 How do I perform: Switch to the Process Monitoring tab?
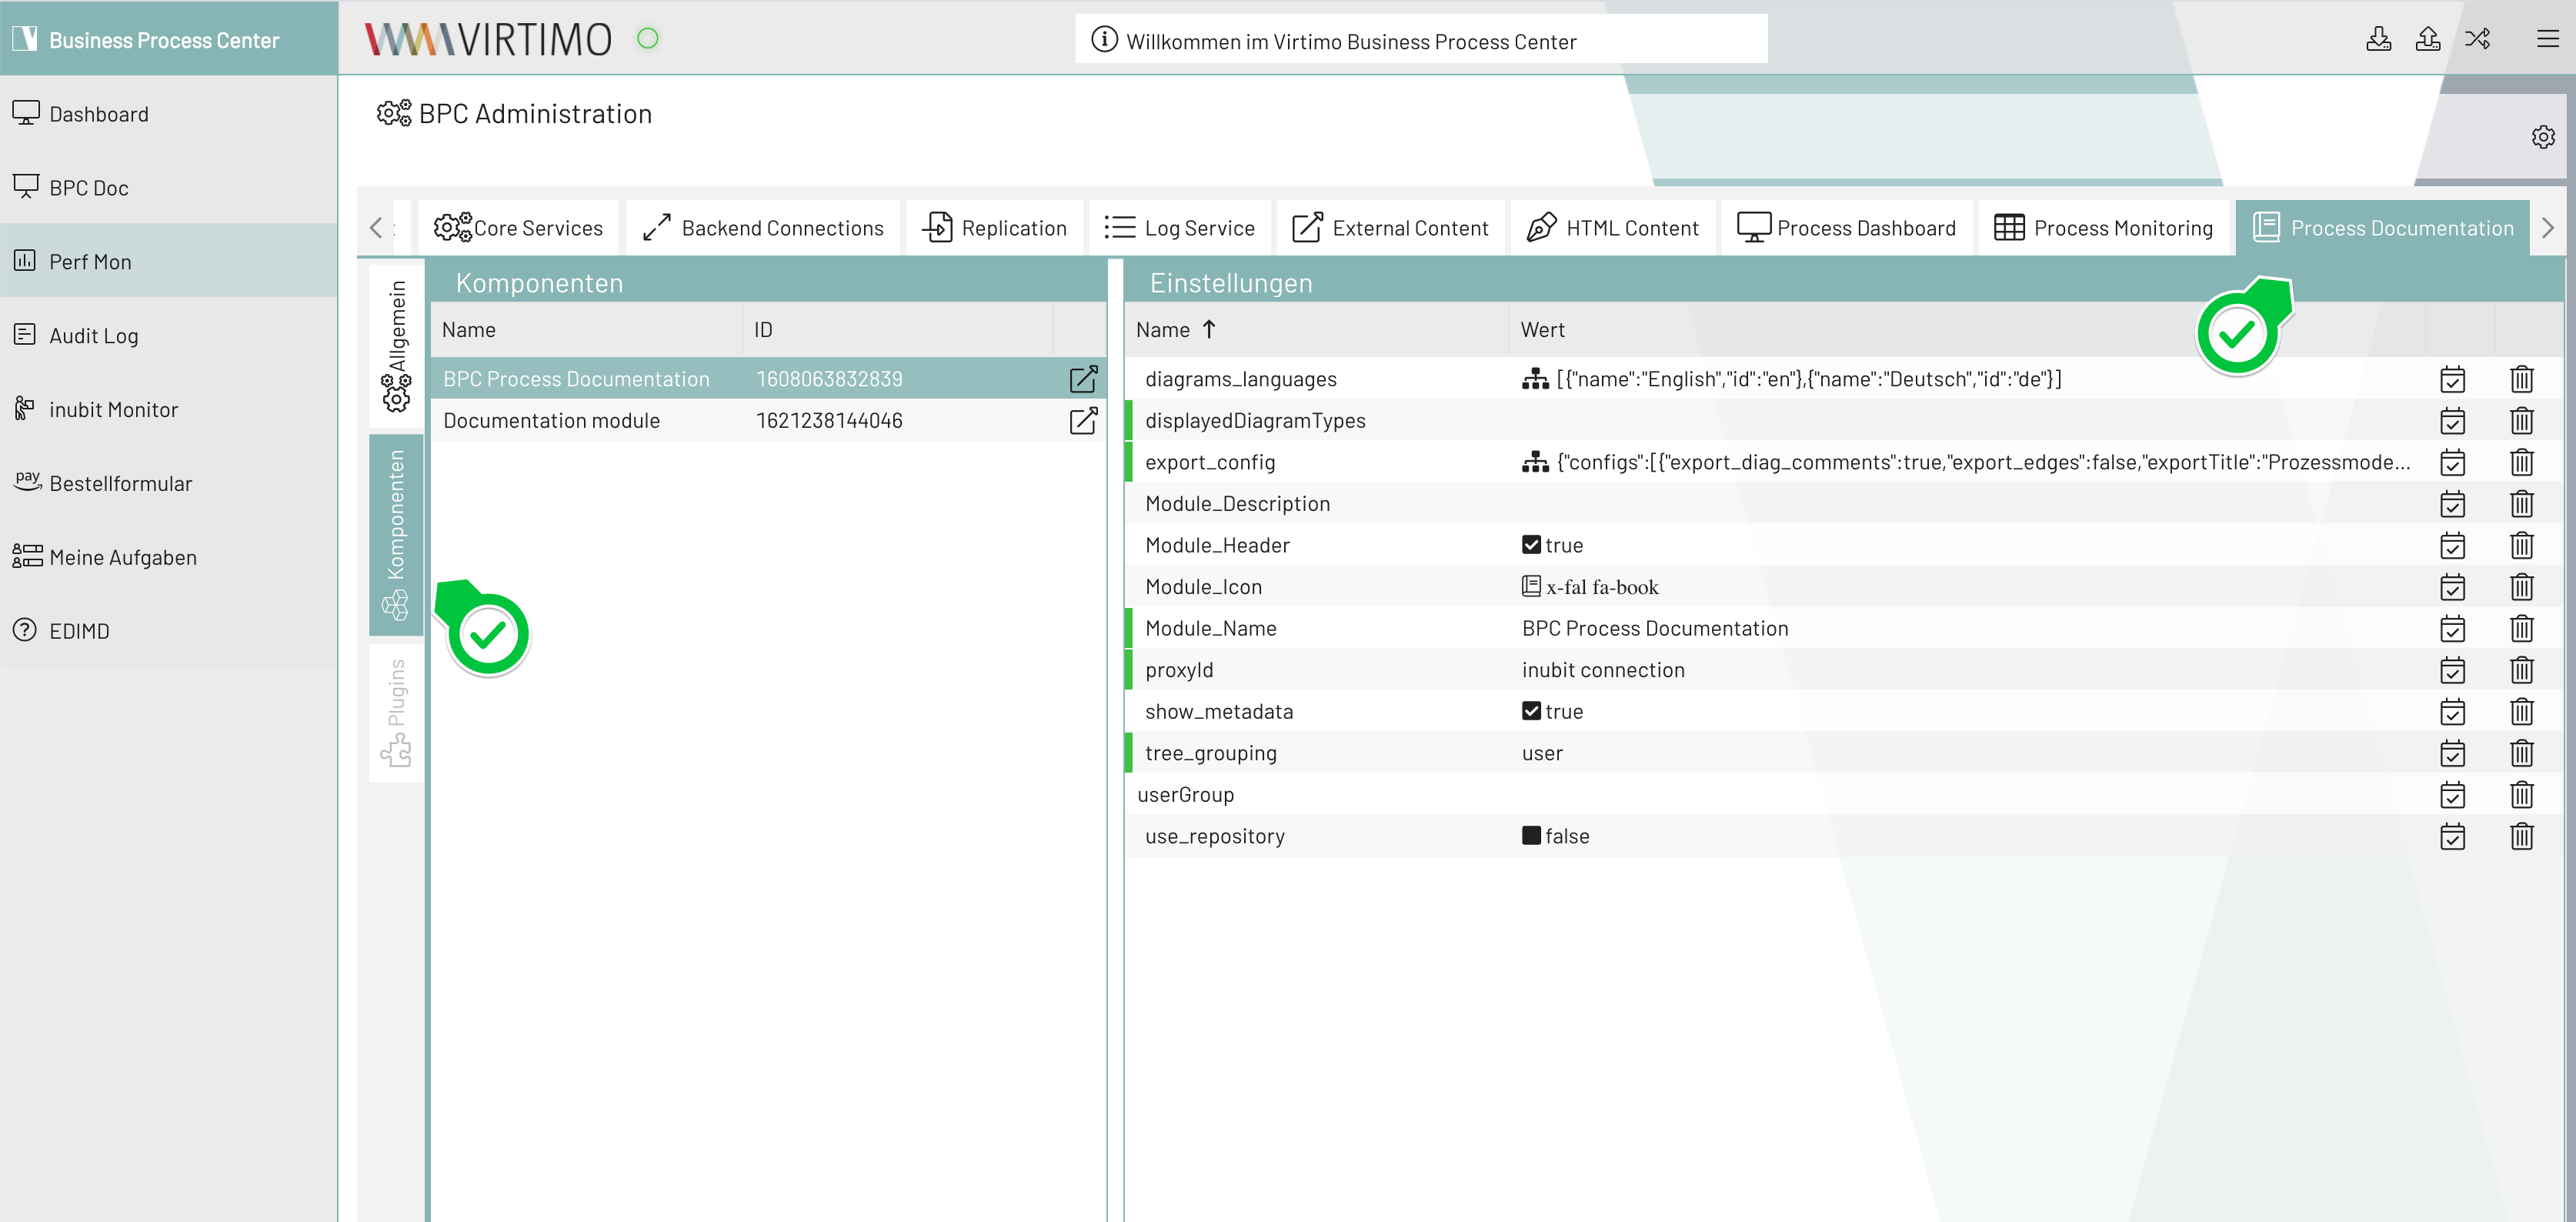point(2104,227)
